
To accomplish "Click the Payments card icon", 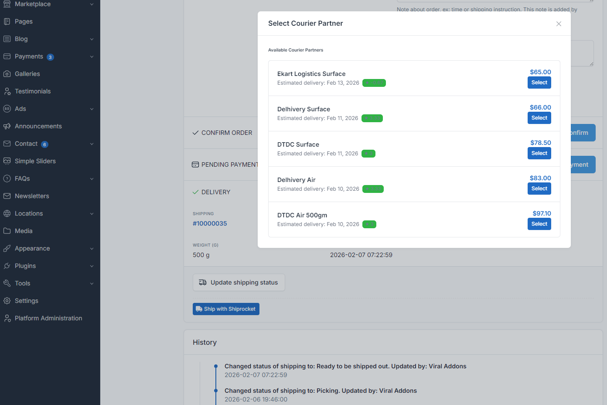I will click(7, 56).
